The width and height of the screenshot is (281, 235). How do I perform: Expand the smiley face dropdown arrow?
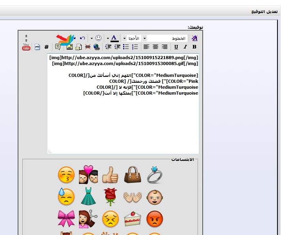pos(92,38)
